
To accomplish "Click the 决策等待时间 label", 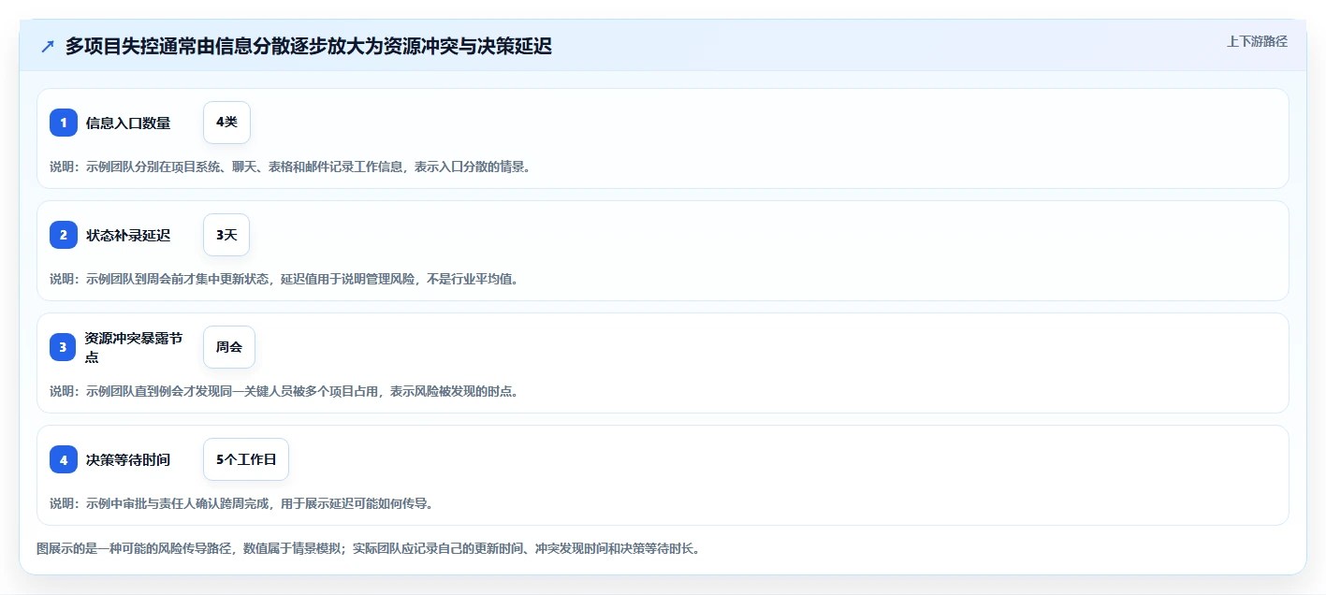I will (128, 459).
